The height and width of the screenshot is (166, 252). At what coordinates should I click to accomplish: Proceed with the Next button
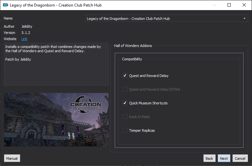click(224, 158)
